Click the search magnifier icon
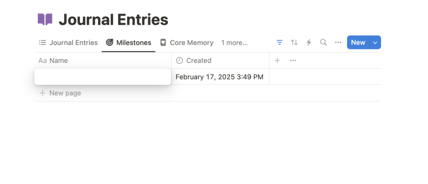The height and width of the screenshot is (184, 428). 324,43
